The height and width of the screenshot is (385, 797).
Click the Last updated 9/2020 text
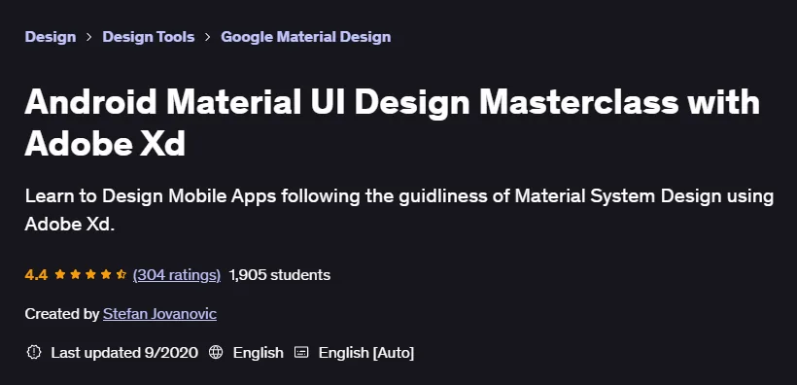pos(124,353)
